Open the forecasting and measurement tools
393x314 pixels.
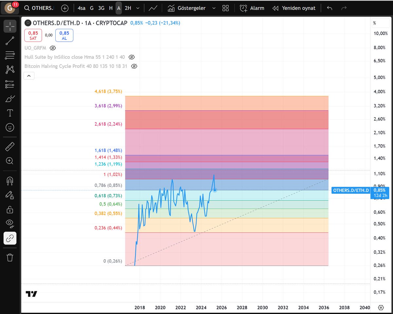point(10,84)
